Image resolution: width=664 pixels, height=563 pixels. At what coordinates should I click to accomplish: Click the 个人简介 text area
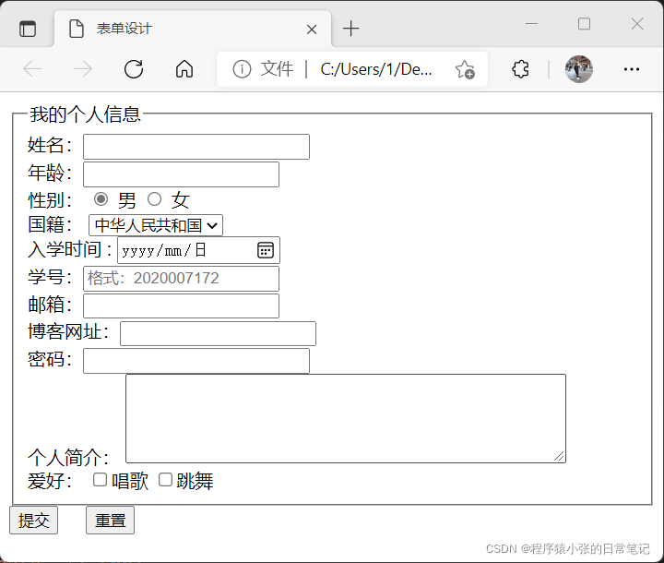click(346, 418)
